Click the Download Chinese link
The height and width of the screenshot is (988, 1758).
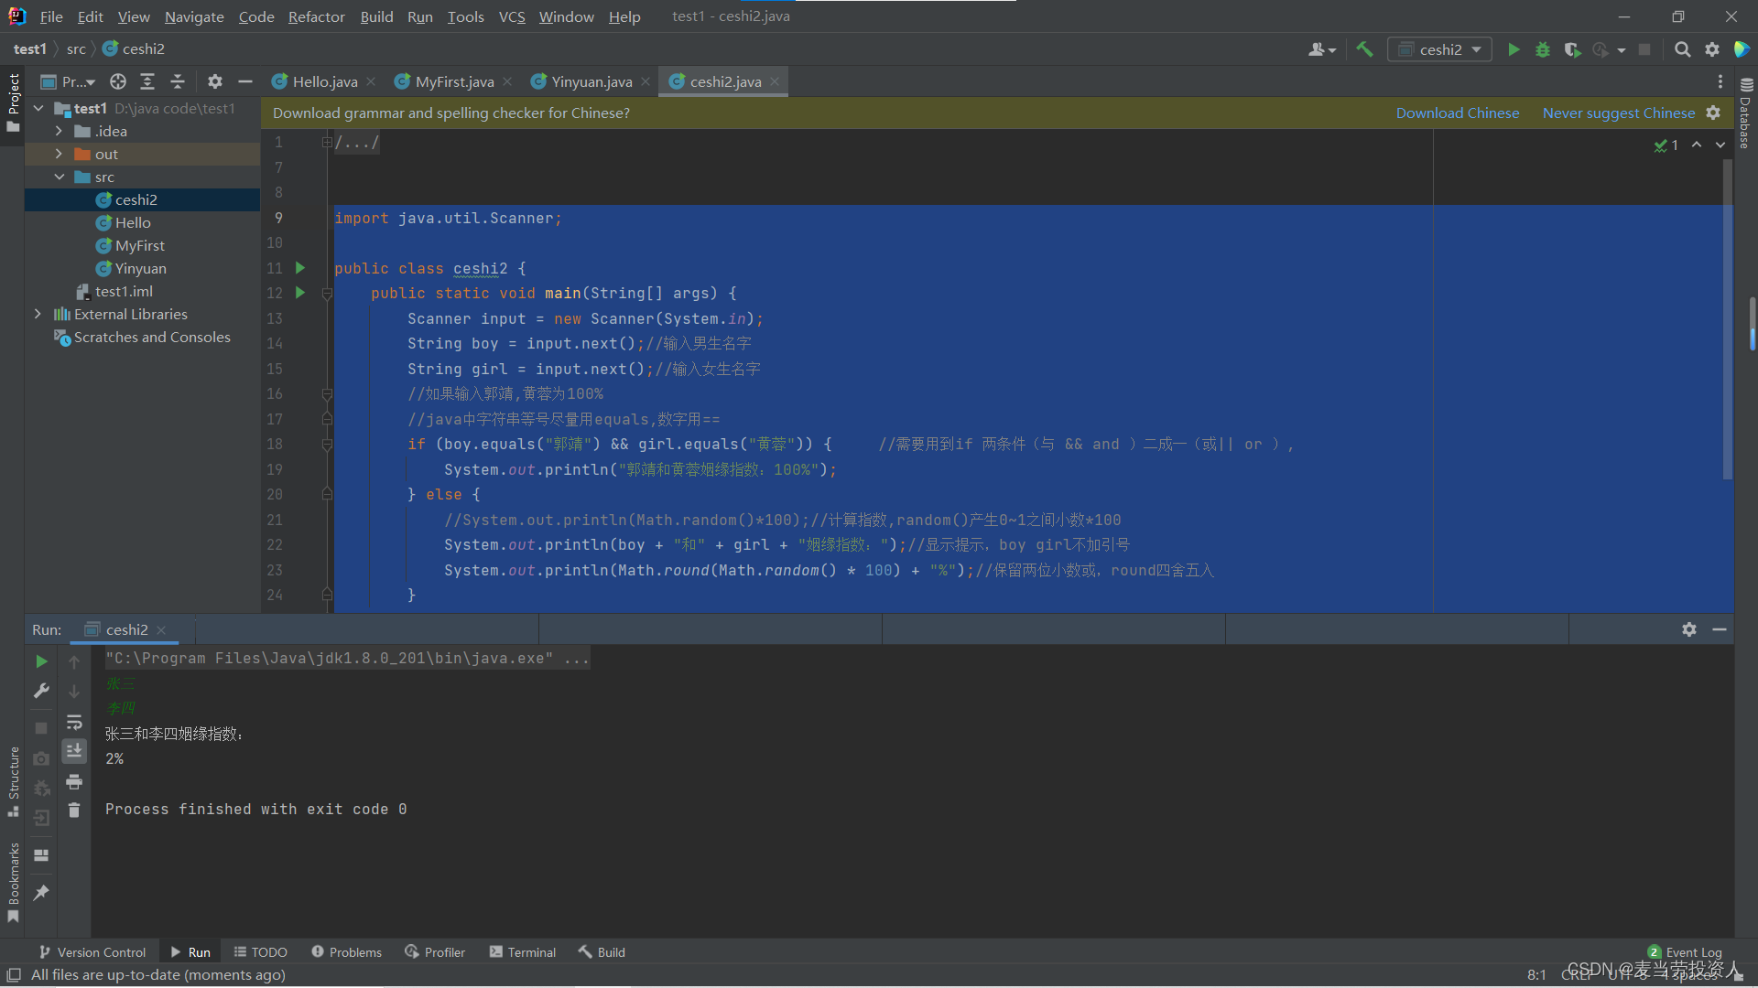coord(1457,113)
